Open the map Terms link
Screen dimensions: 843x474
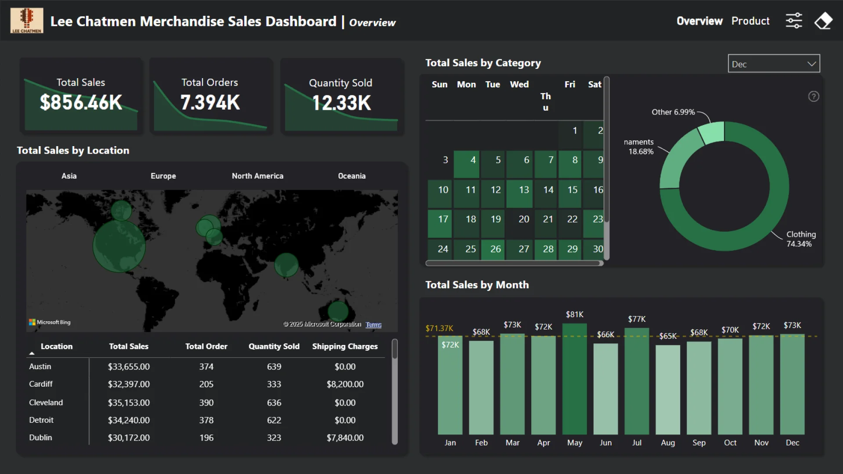point(374,325)
